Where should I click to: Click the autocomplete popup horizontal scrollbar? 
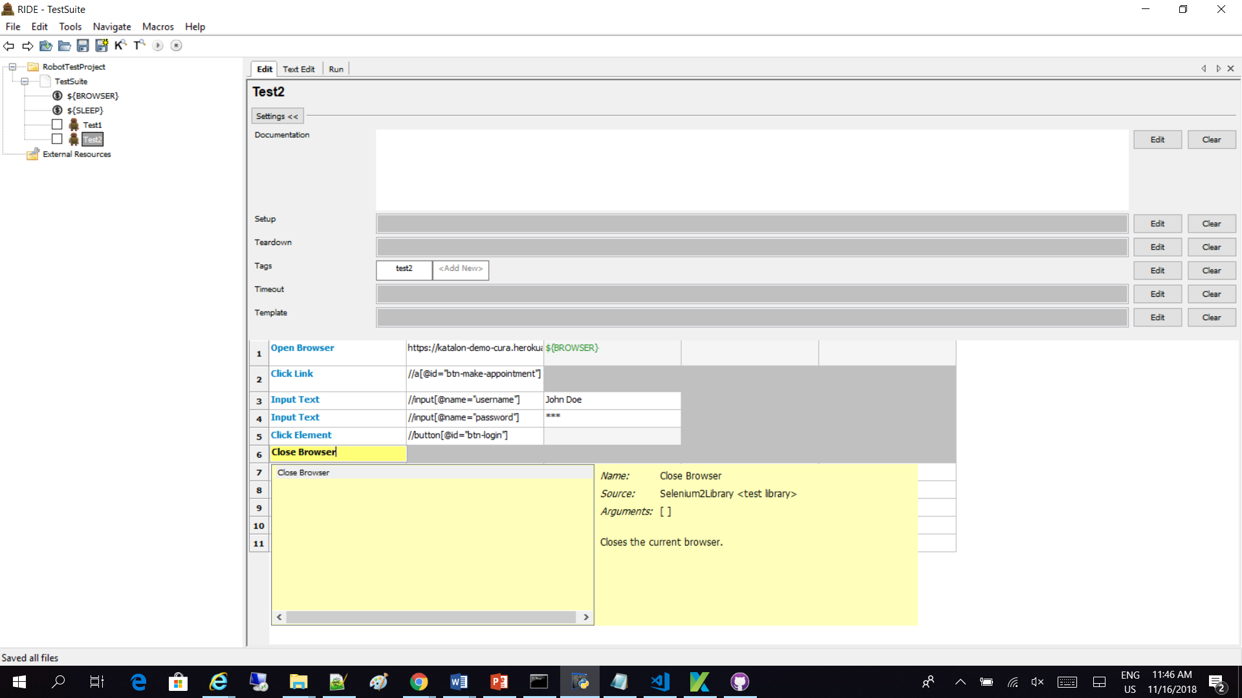coord(432,617)
